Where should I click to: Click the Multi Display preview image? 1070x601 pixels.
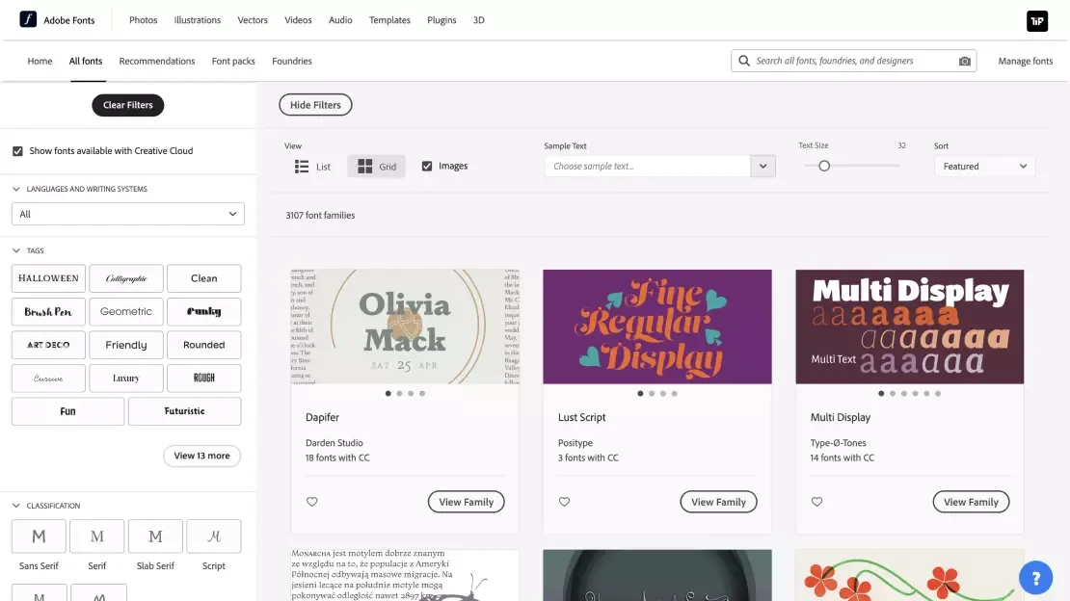(910, 327)
